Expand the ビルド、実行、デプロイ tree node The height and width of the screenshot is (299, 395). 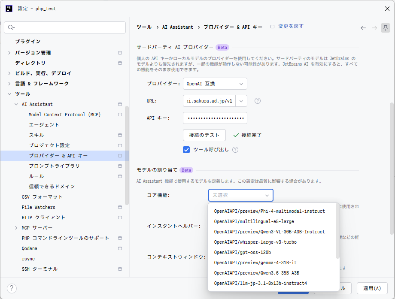point(9,73)
